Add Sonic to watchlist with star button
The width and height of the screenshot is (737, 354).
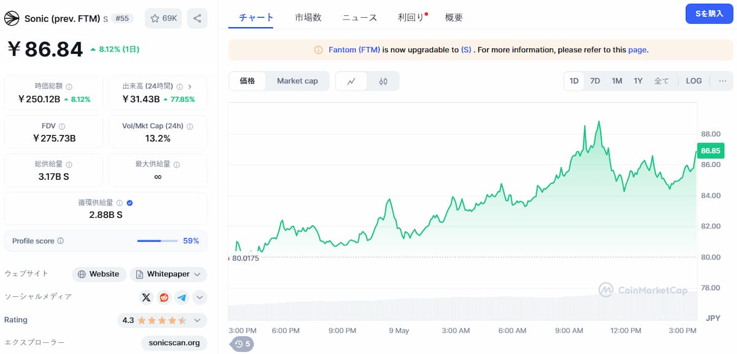pos(163,18)
